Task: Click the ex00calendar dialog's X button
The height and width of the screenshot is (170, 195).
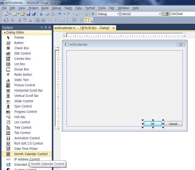Action: [x=181, y=44]
